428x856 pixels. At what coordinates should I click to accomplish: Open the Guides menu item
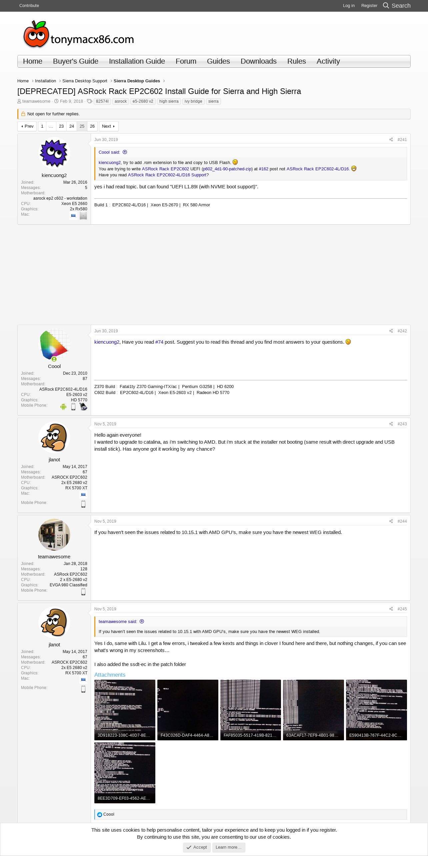[218, 61]
